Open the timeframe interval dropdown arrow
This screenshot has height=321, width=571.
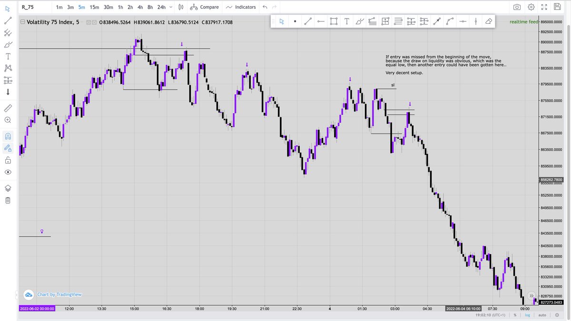pos(170,7)
